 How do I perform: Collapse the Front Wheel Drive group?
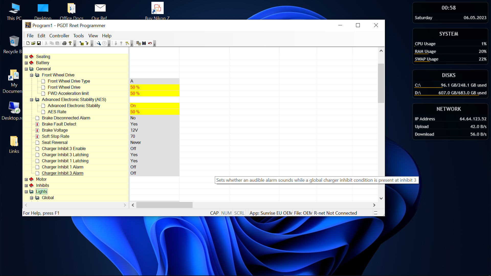point(32,75)
